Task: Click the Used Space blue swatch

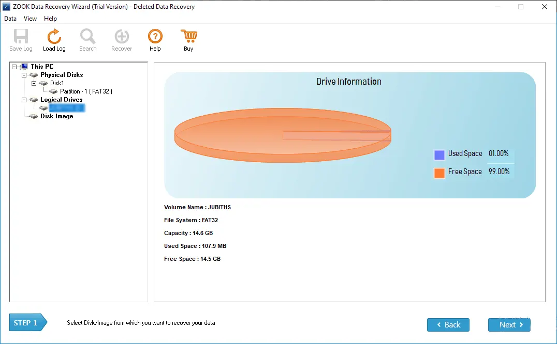Action: point(439,155)
